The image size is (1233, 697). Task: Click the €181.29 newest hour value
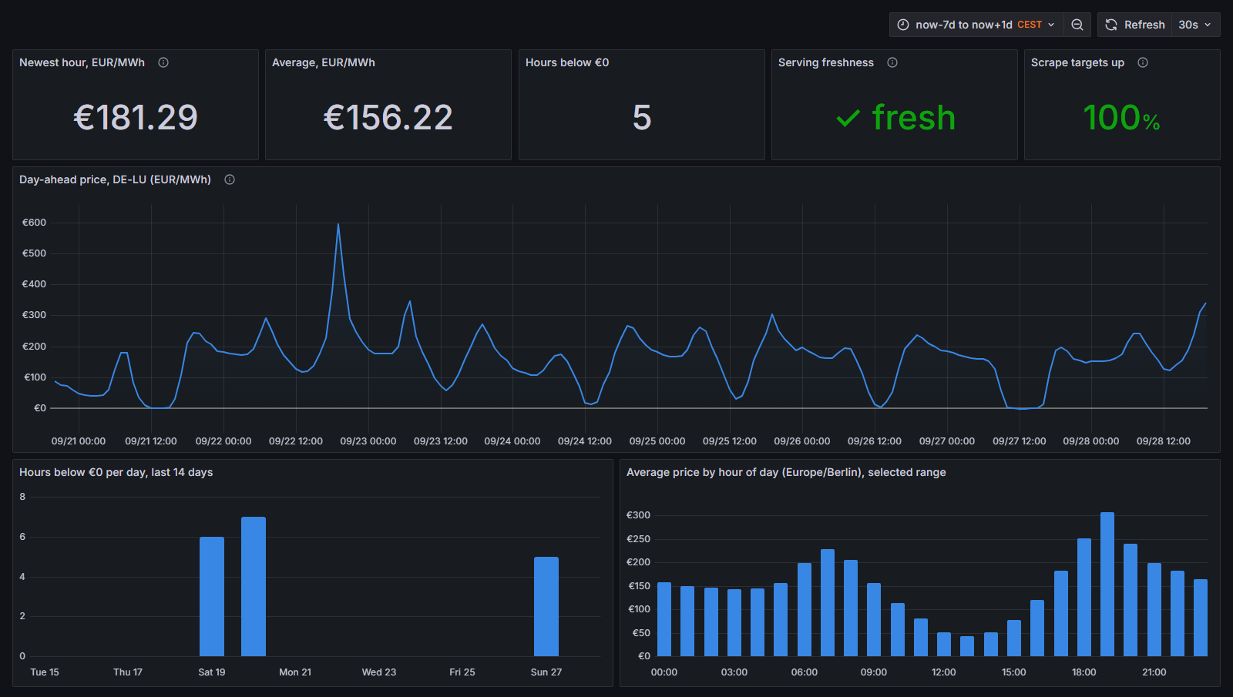coord(136,118)
